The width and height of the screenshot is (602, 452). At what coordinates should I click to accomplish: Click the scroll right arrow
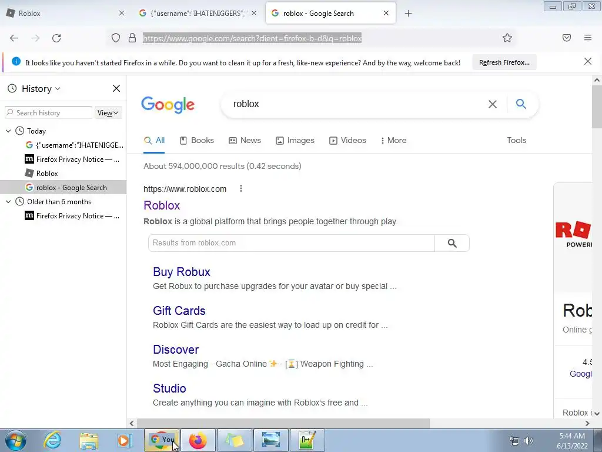click(587, 423)
